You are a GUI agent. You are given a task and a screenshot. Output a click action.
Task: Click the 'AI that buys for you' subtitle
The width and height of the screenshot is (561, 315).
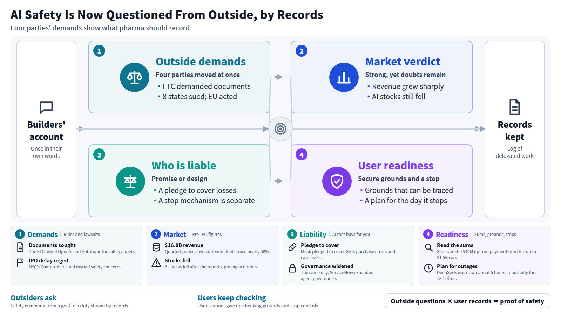351,234
